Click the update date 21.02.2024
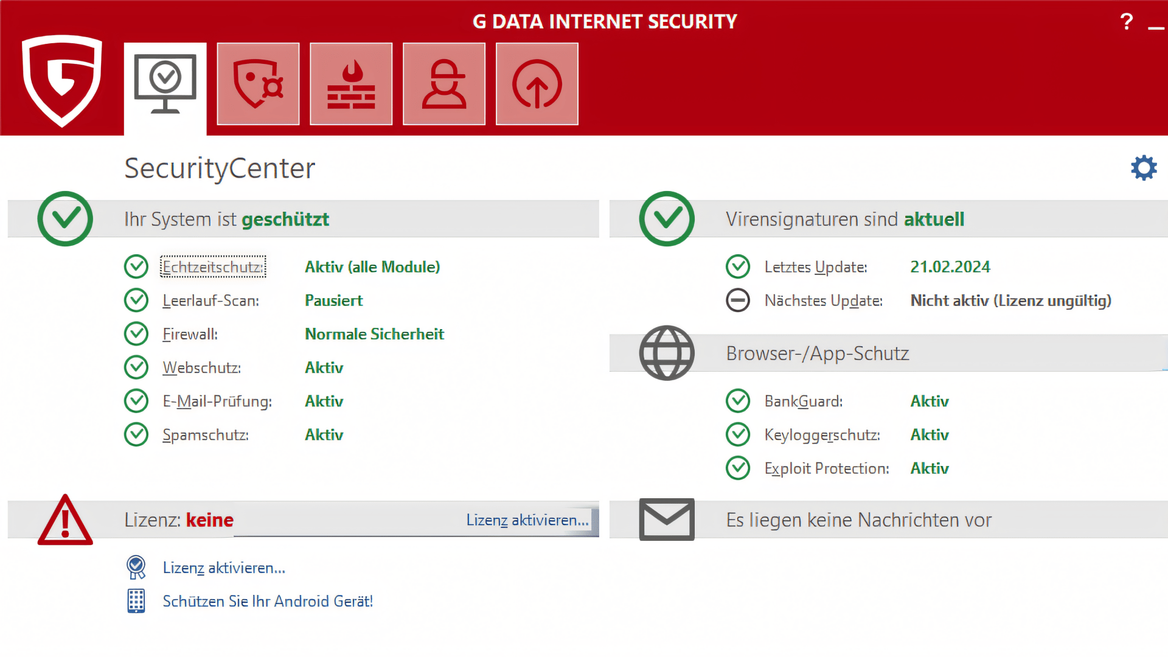The height and width of the screenshot is (657, 1168). pos(950,267)
